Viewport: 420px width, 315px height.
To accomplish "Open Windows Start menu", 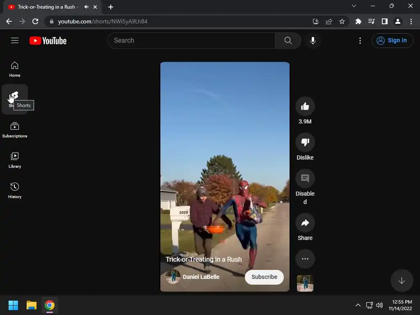I will [x=13, y=305].
